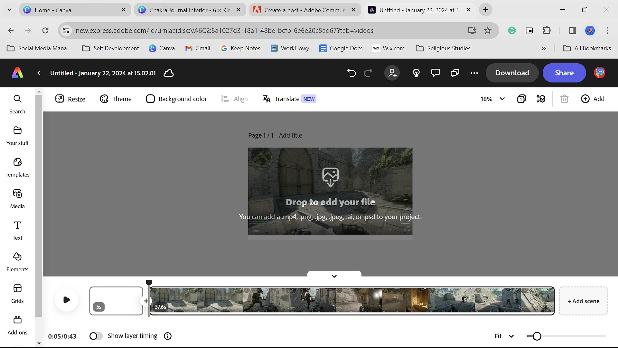Open the invite collaborators icon
Image resolution: width=618 pixels, height=348 pixels.
tap(392, 73)
